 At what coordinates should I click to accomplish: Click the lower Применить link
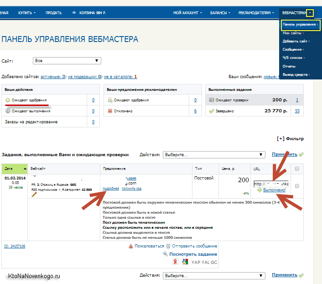(285, 275)
